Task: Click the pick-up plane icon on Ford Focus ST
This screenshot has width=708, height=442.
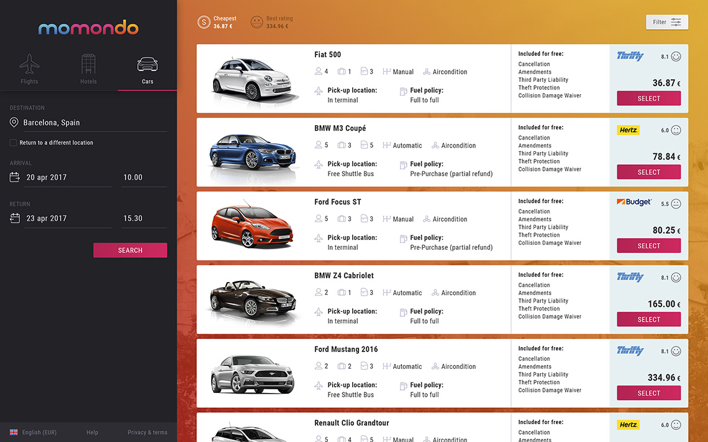Action: coord(319,238)
